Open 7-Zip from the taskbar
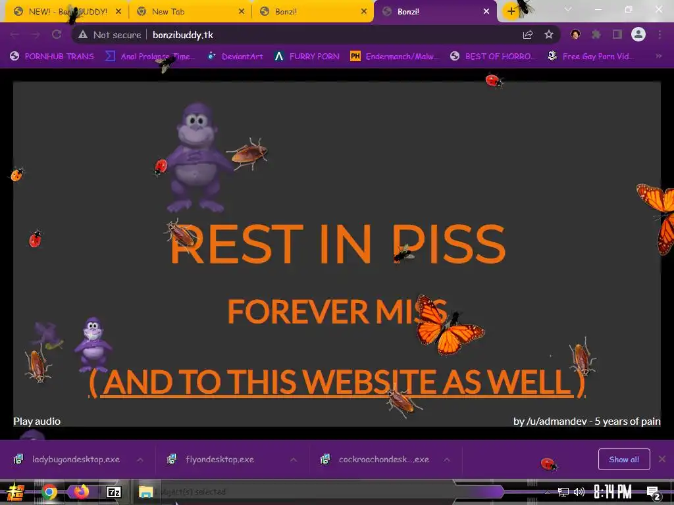 [114, 492]
